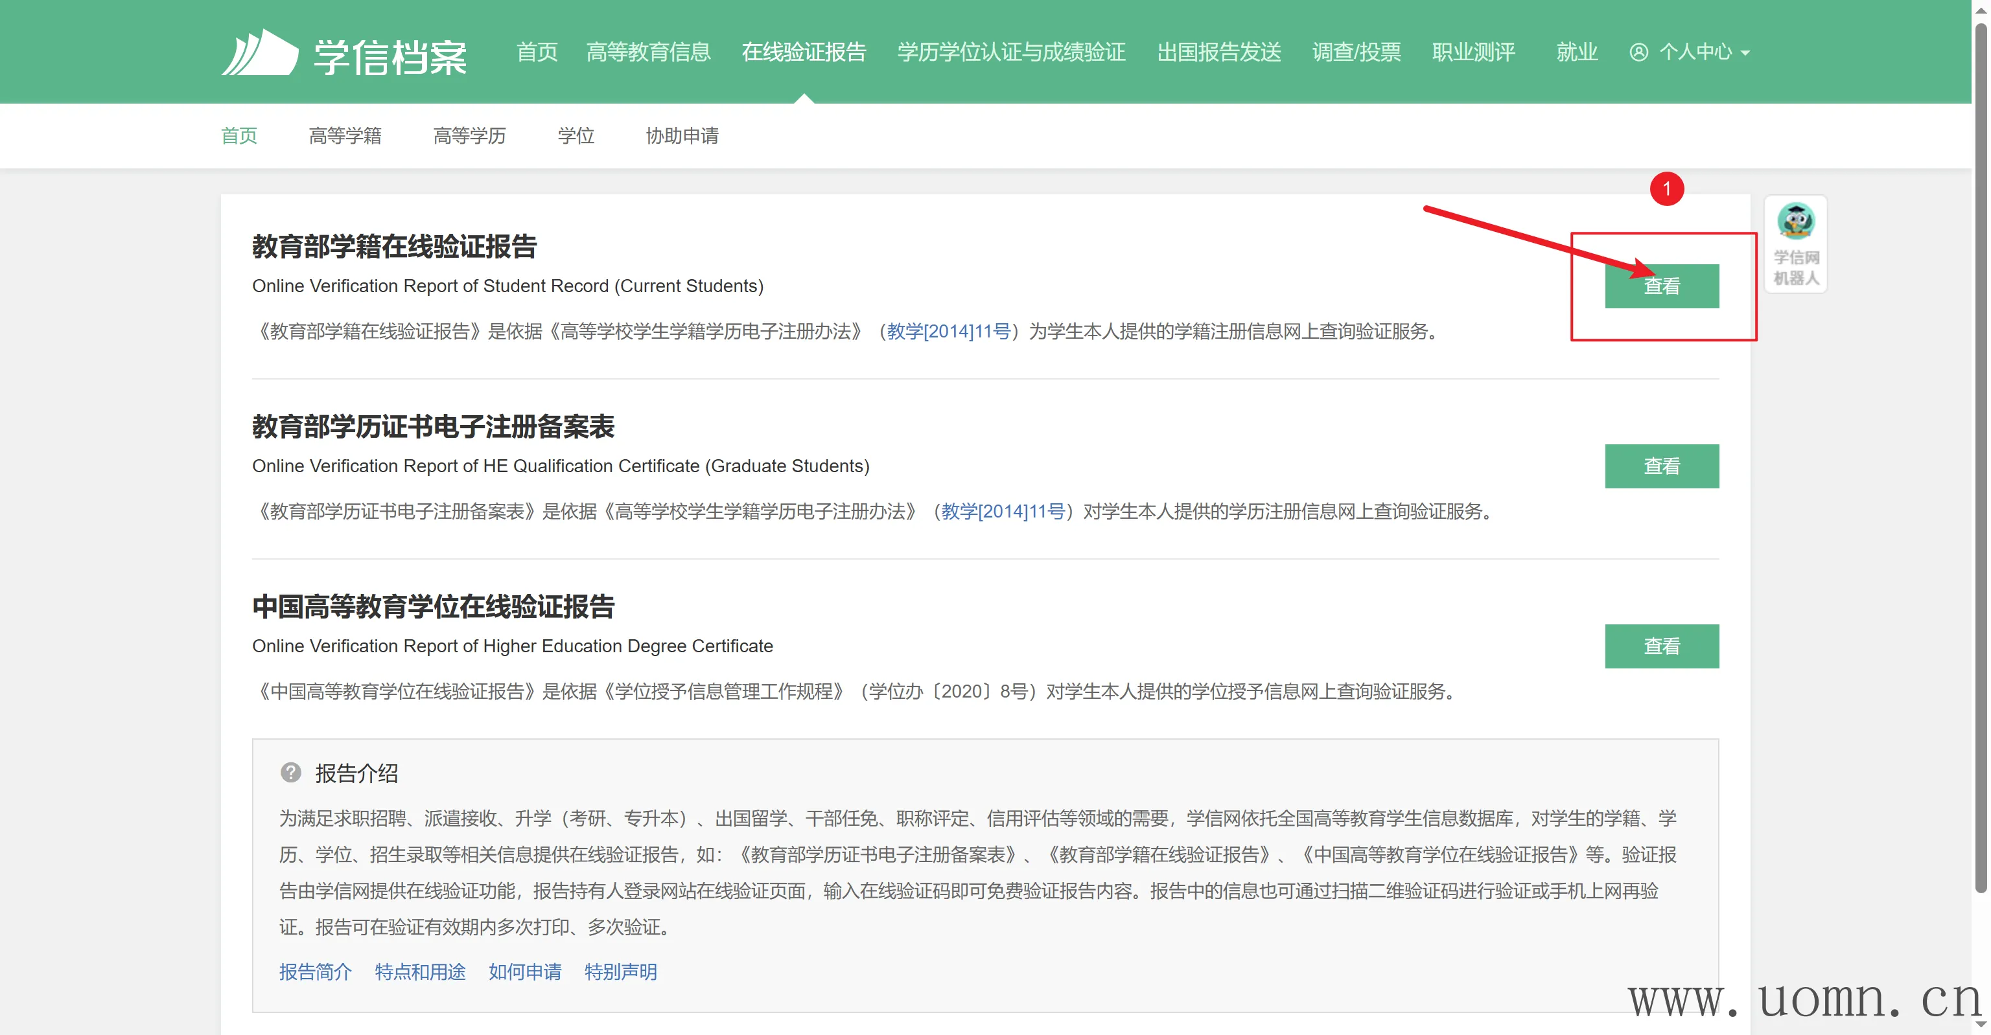Click the 个人中心 user avatar icon
Image resolution: width=1991 pixels, height=1035 pixels.
tap(1638, 52)
